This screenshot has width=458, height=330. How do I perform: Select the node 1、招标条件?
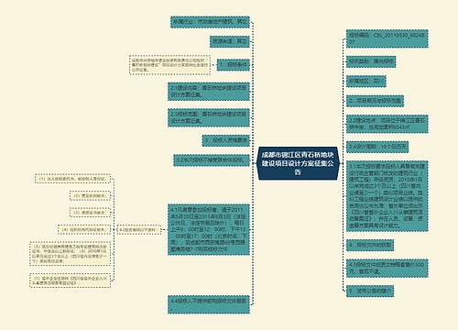point(234,65)
